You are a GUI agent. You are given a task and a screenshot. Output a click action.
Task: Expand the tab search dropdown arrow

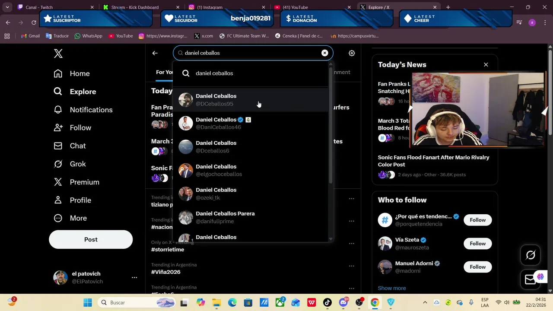click(7, 7)
